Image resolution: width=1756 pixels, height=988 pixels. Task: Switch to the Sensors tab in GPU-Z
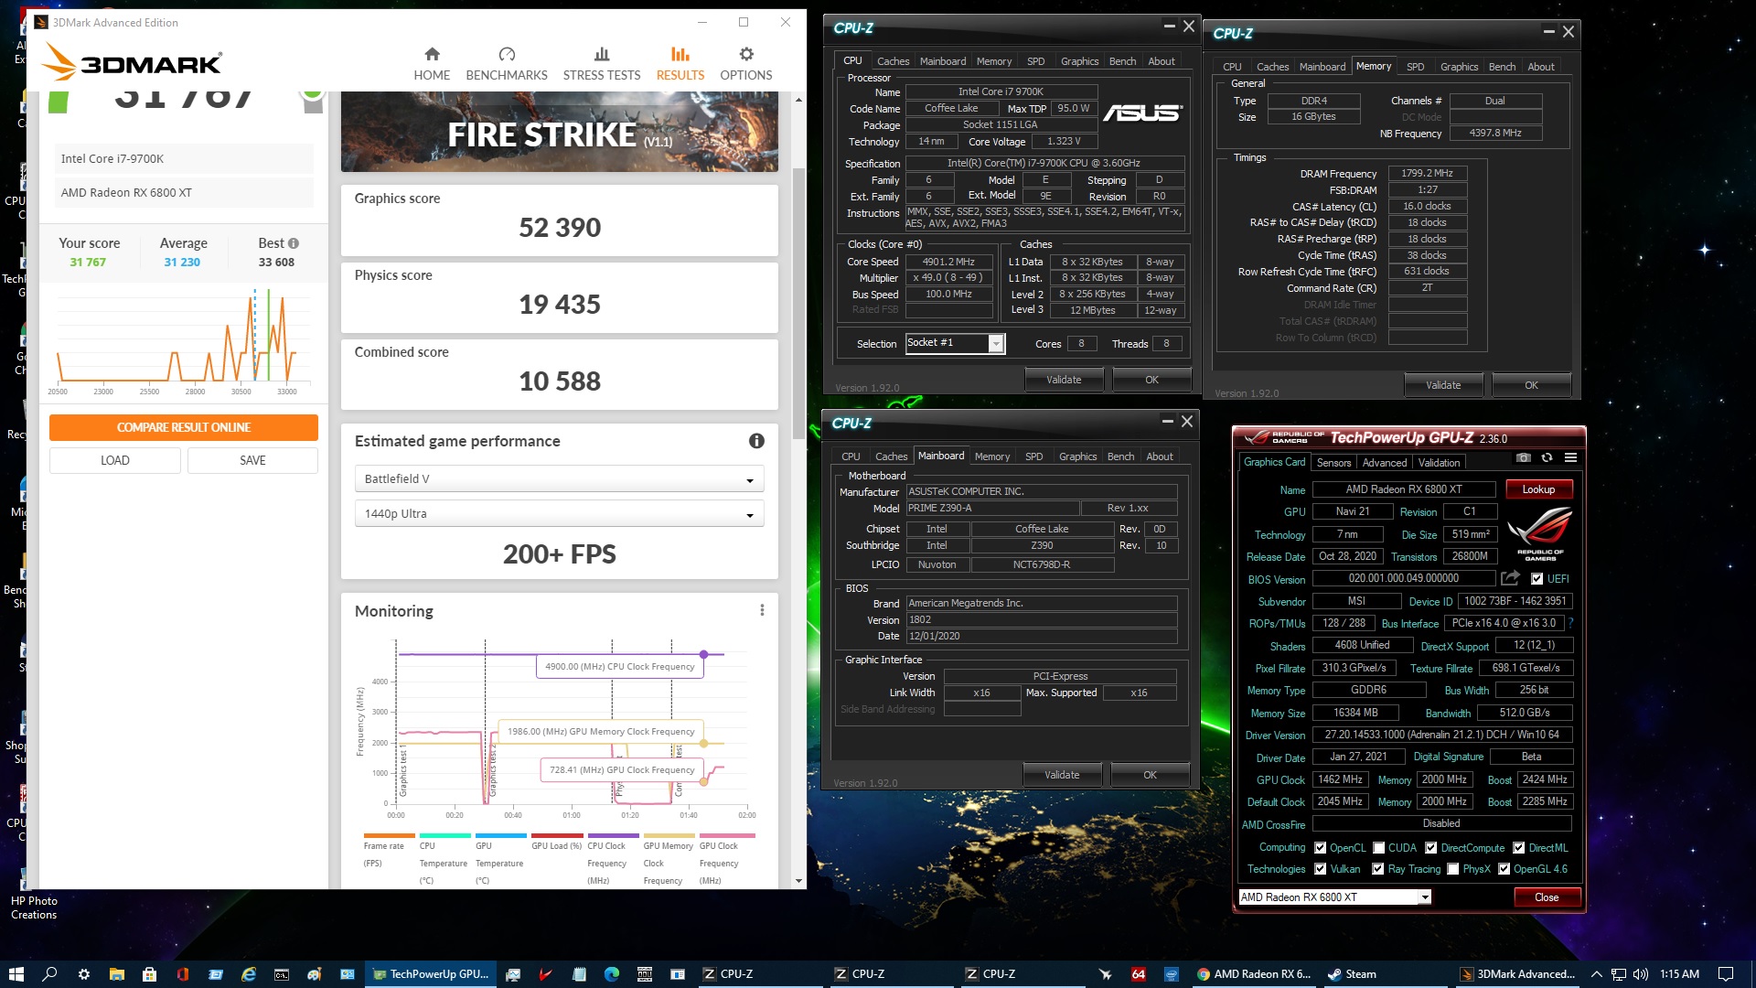click(x=1333, y=463)
